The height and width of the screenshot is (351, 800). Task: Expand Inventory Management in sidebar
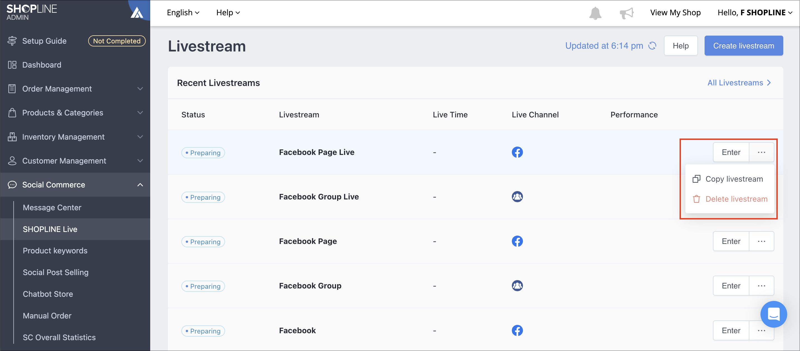(x=75, y=137)
